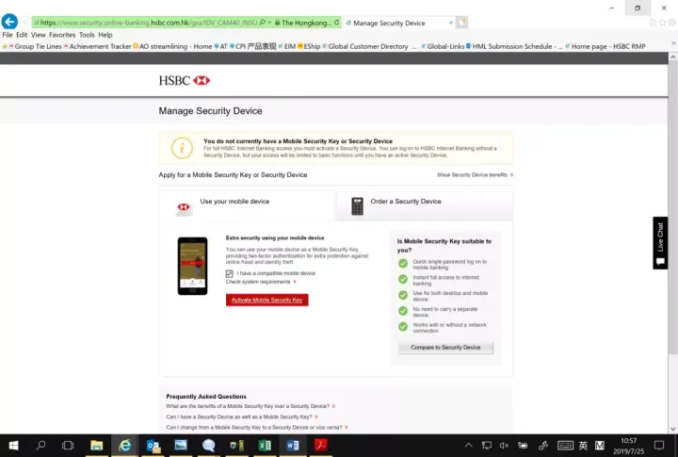Click the refresh icon in address bar
678x457 pixels.
point(336,23)
